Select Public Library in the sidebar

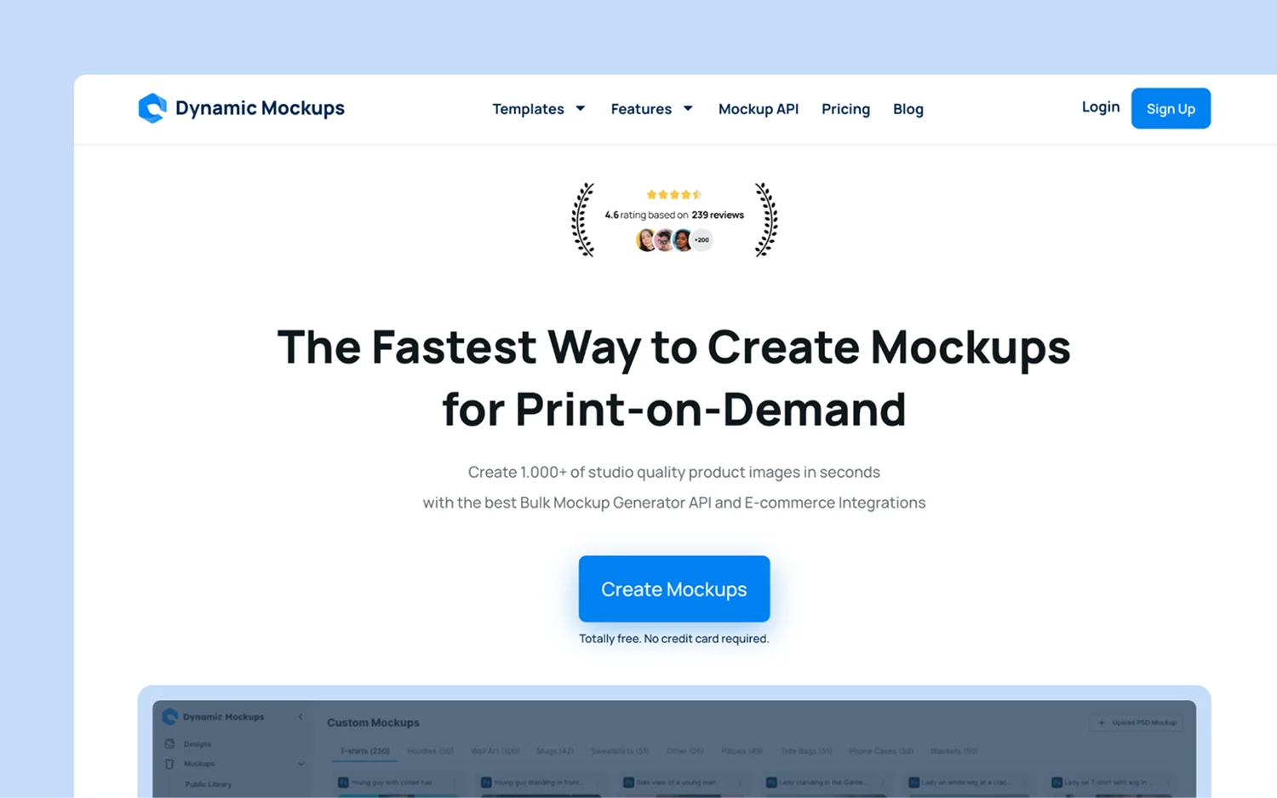point(208,784)
